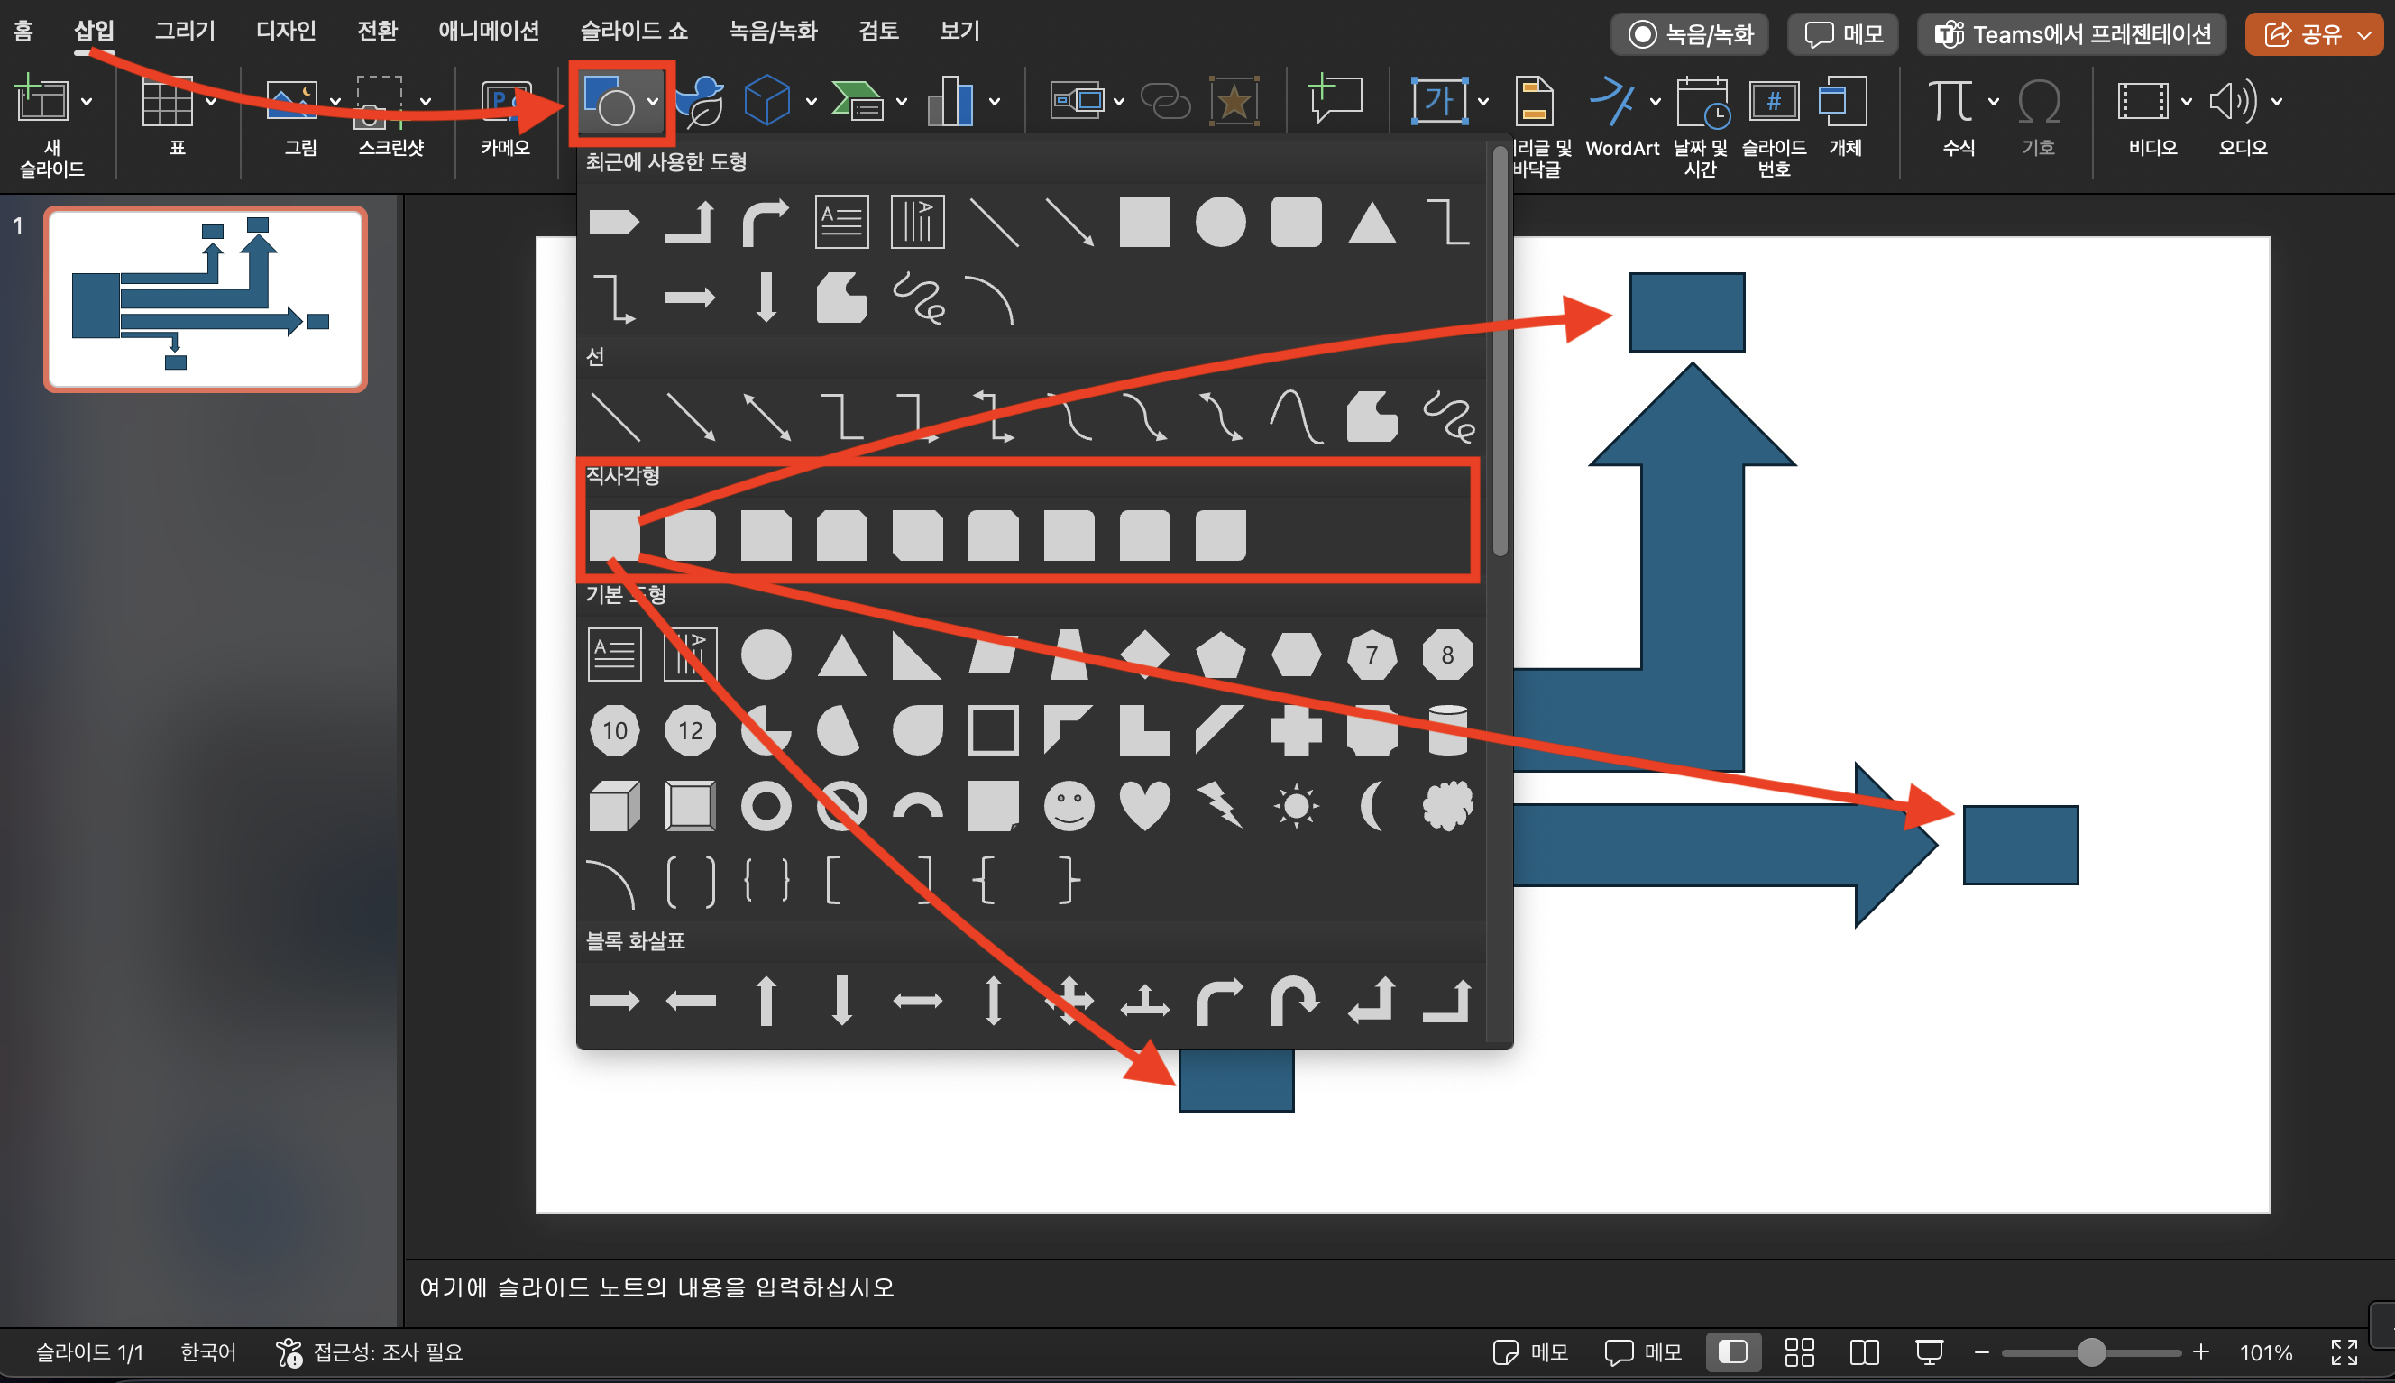Select the first rectangle under 직사각형
This screenshot has width=2395, height=1383.
tap(615, 535)
